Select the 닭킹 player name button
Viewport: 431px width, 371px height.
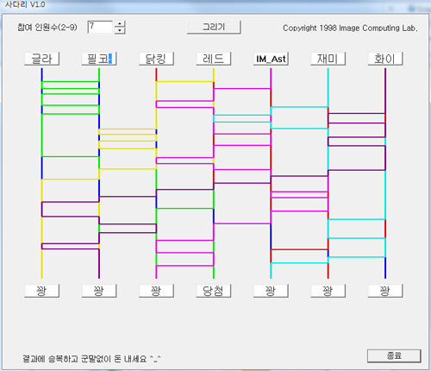coord(156,59)
